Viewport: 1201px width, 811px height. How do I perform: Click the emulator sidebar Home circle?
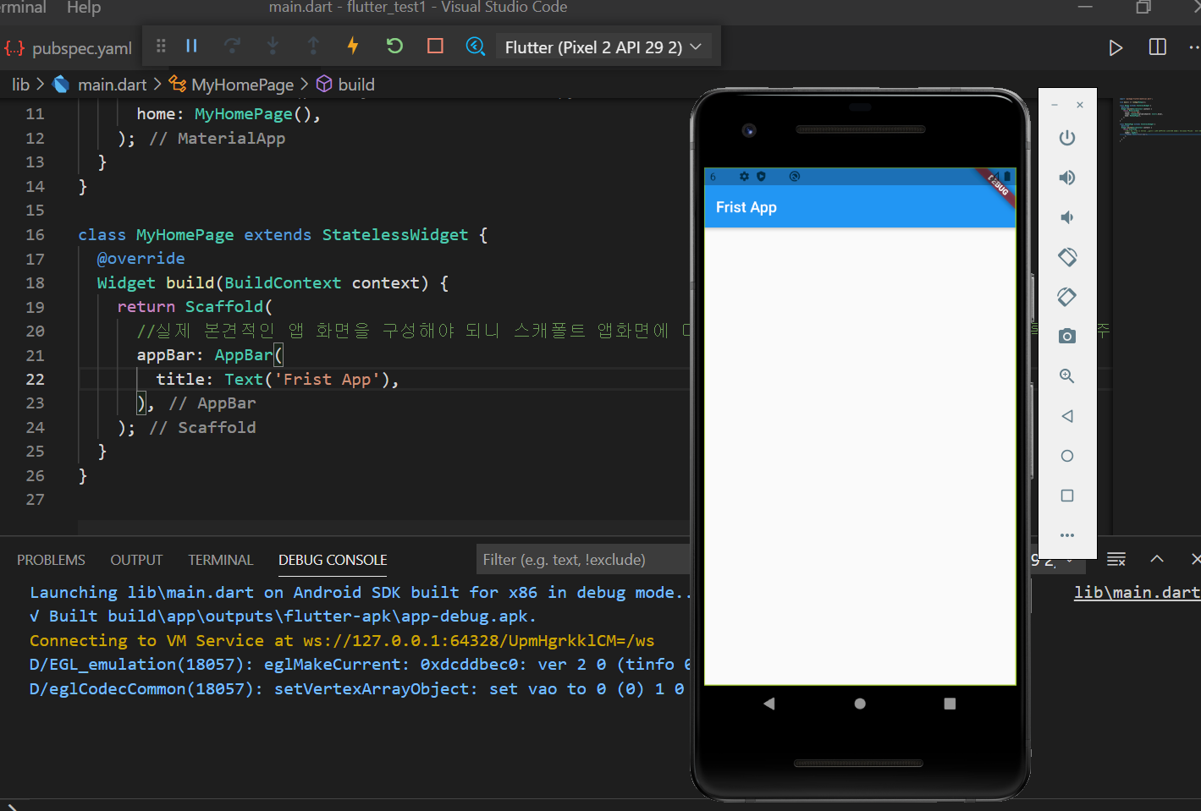[x=1067, y=456]
